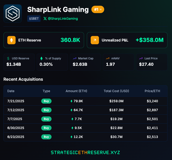Open the STRATEGICETHRESERVE.XYZ link at bottom
This screenshot has height=160, width=172.
pyautogui.click(x=85, y=152)
